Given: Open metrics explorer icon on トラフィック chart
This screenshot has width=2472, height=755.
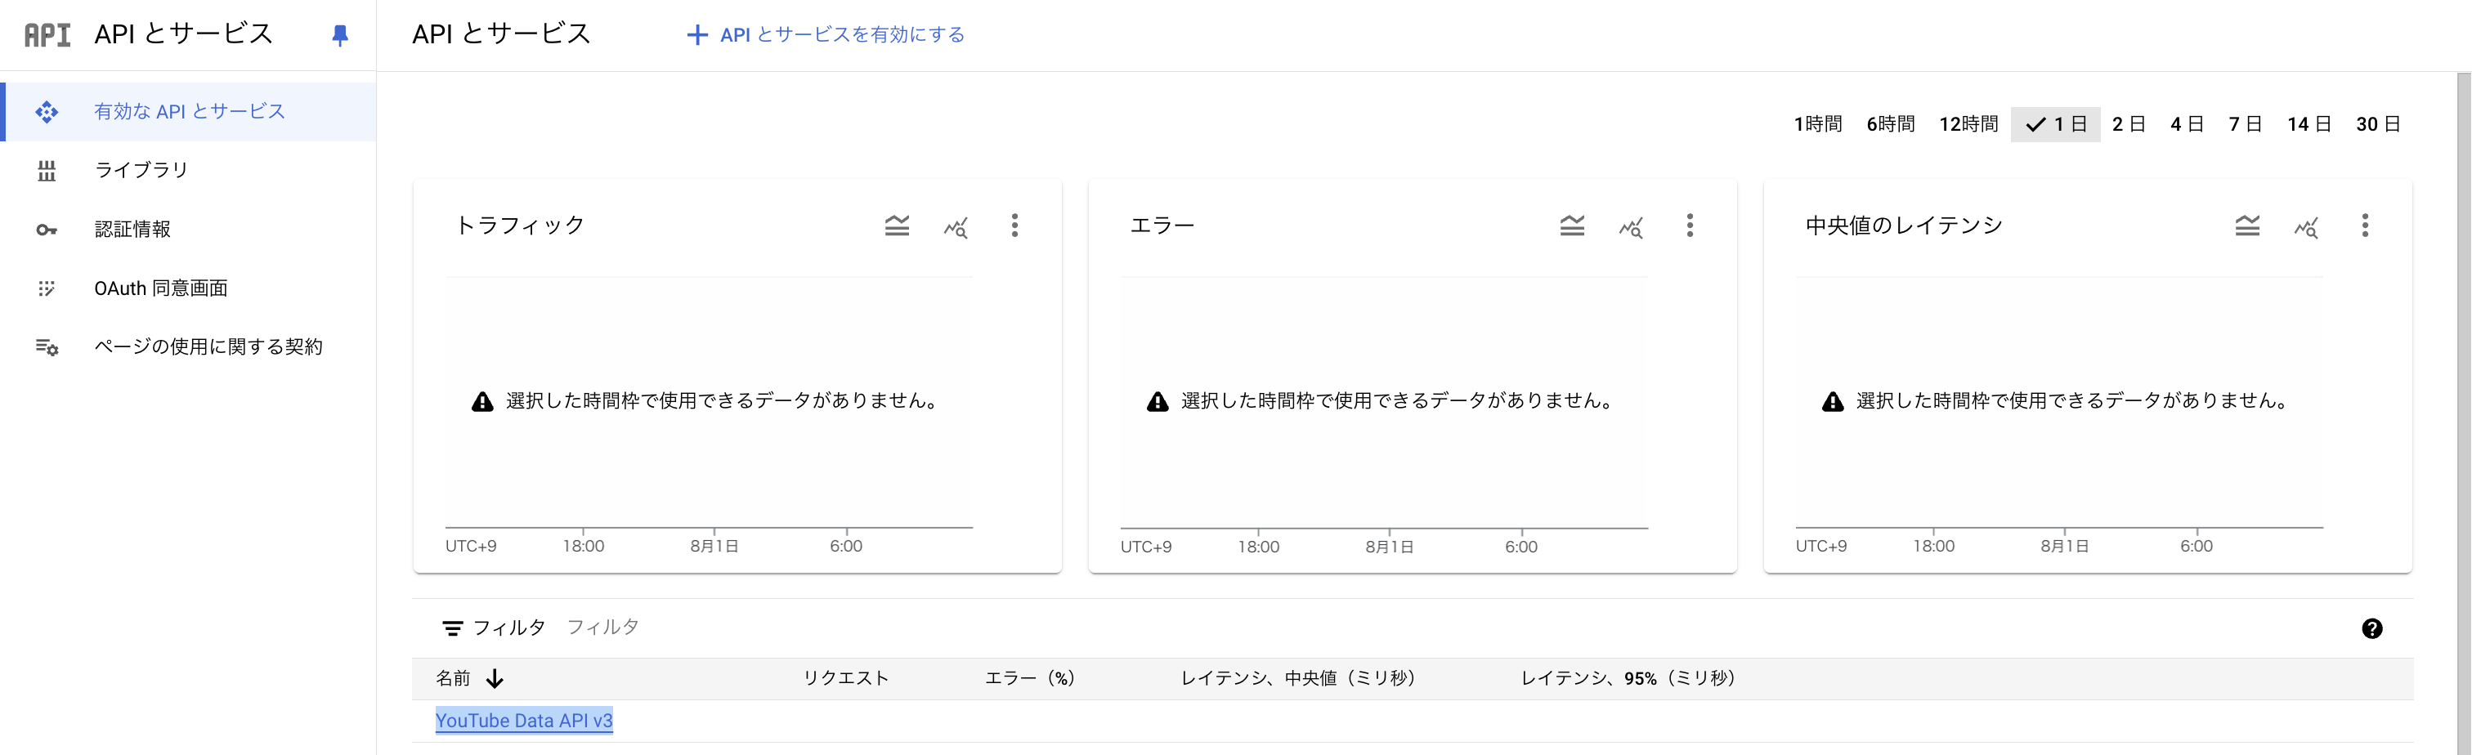Looking at the screenshot, I should pyautogui.click(x=956, y=227).
